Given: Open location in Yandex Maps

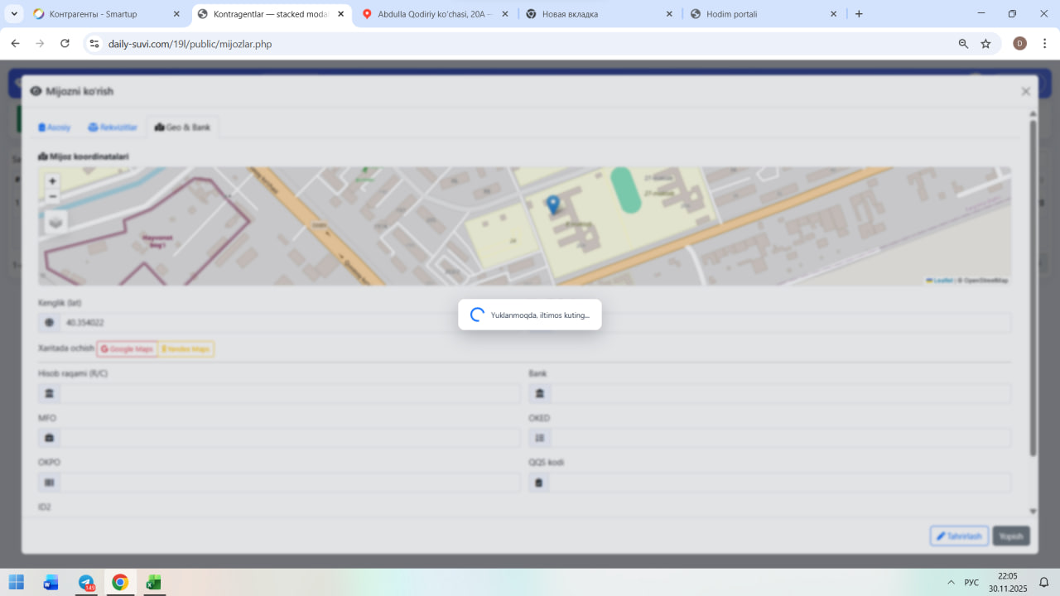Looking at the screenshot, I should tap(185, 349).
